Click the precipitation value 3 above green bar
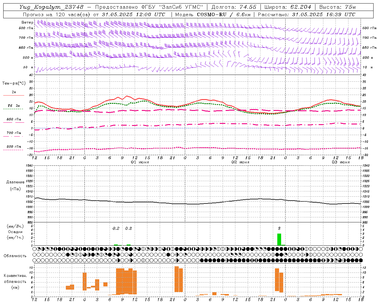The image size is (378, 302). point(279,228)
